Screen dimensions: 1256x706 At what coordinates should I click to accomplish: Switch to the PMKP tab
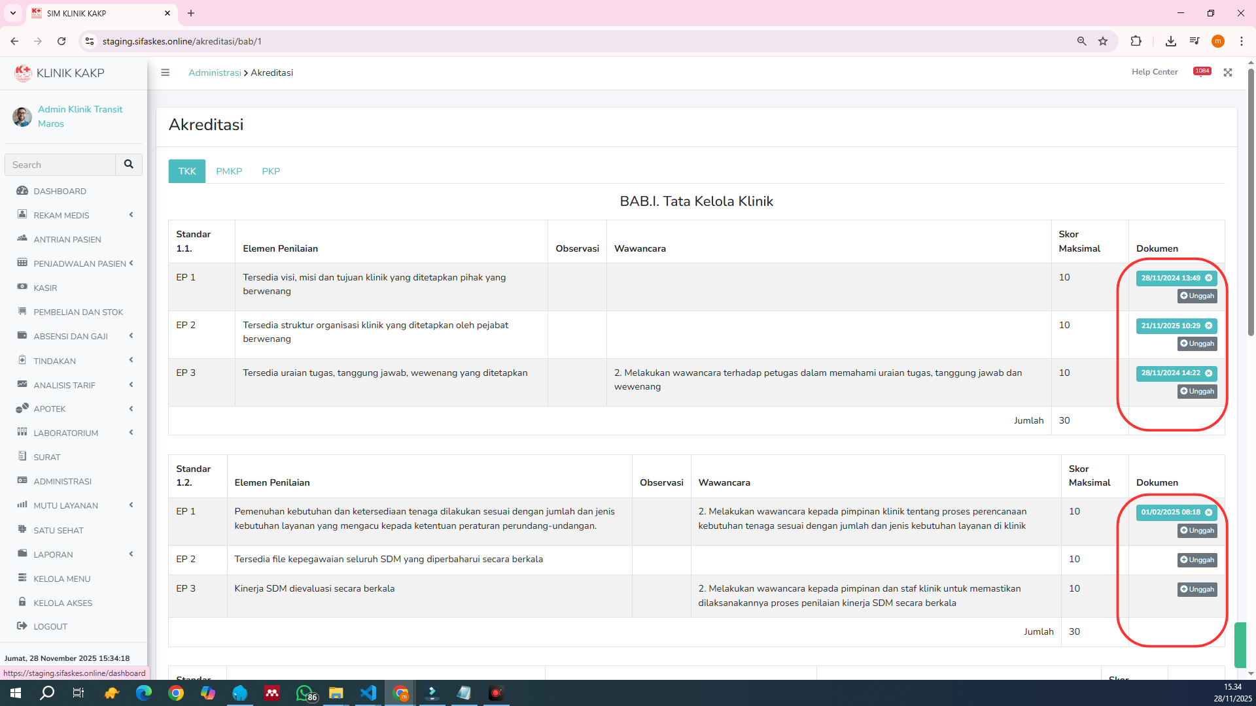pyautogui.click(x=229, y=171)
